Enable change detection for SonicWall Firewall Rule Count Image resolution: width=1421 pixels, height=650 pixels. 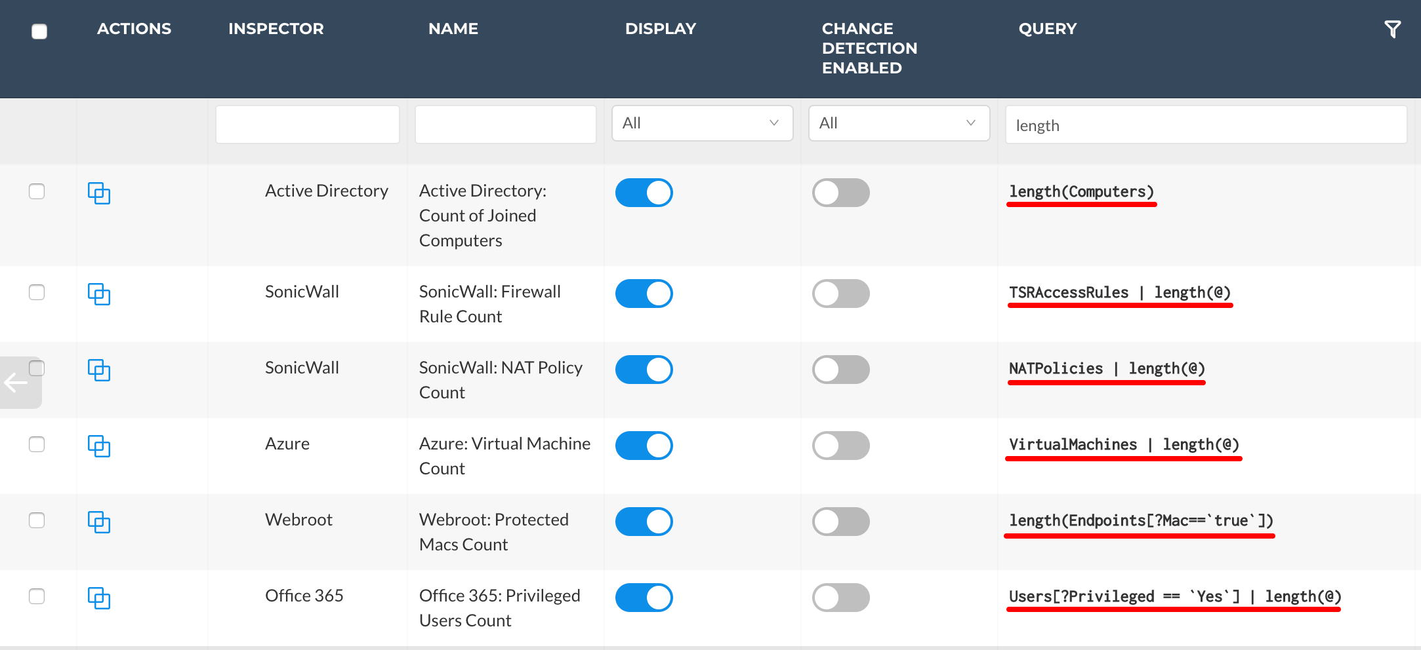841,294
